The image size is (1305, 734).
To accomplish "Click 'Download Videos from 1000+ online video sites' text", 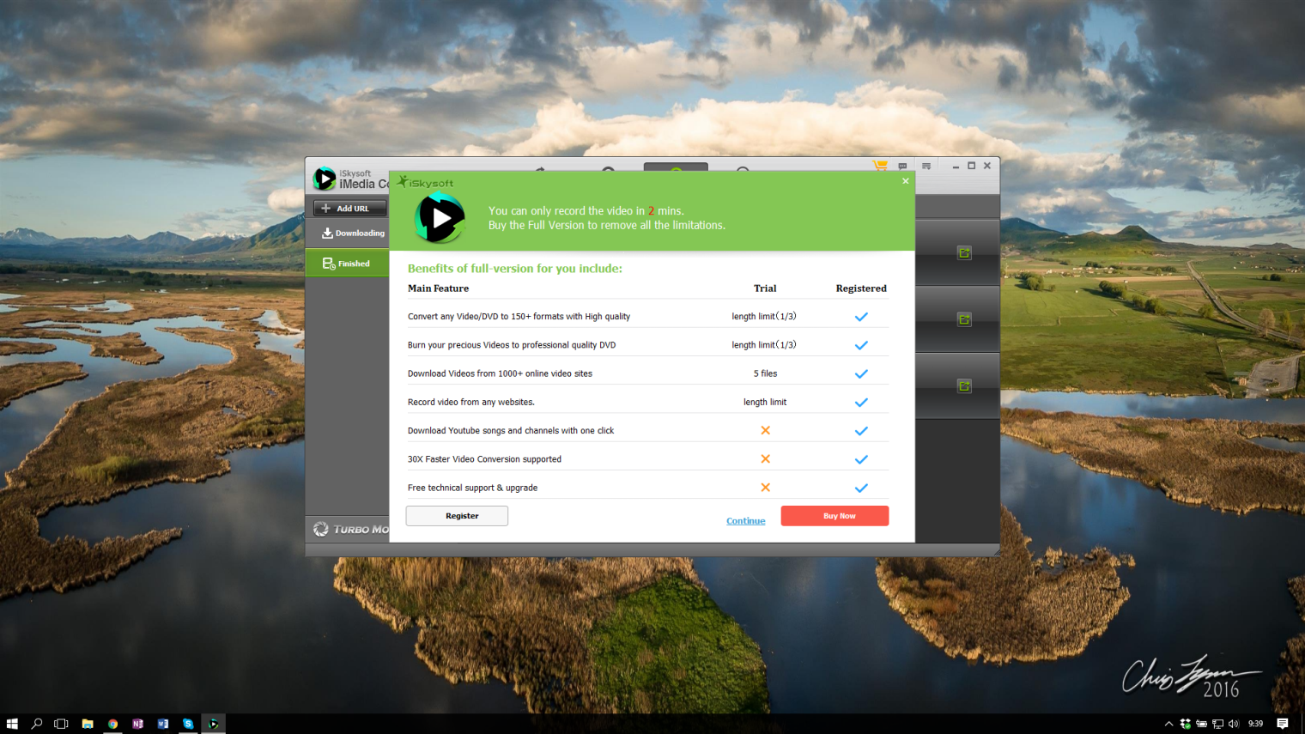I will pyautogui.click(x=500, y=373).
